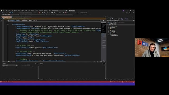Open Solution Explorer window position dropdown

click(x=132, y=17)
